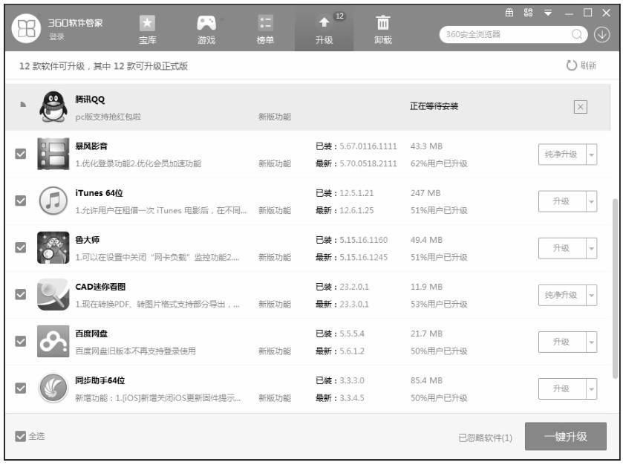Focus the 360安全浏览器 search box
The height and width of the screenshot is (465, 623).
pyautogui.click(x=513, y=35)
